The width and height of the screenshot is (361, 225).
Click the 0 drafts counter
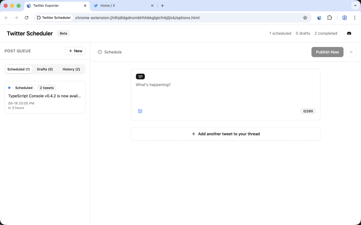pos(303,33)
